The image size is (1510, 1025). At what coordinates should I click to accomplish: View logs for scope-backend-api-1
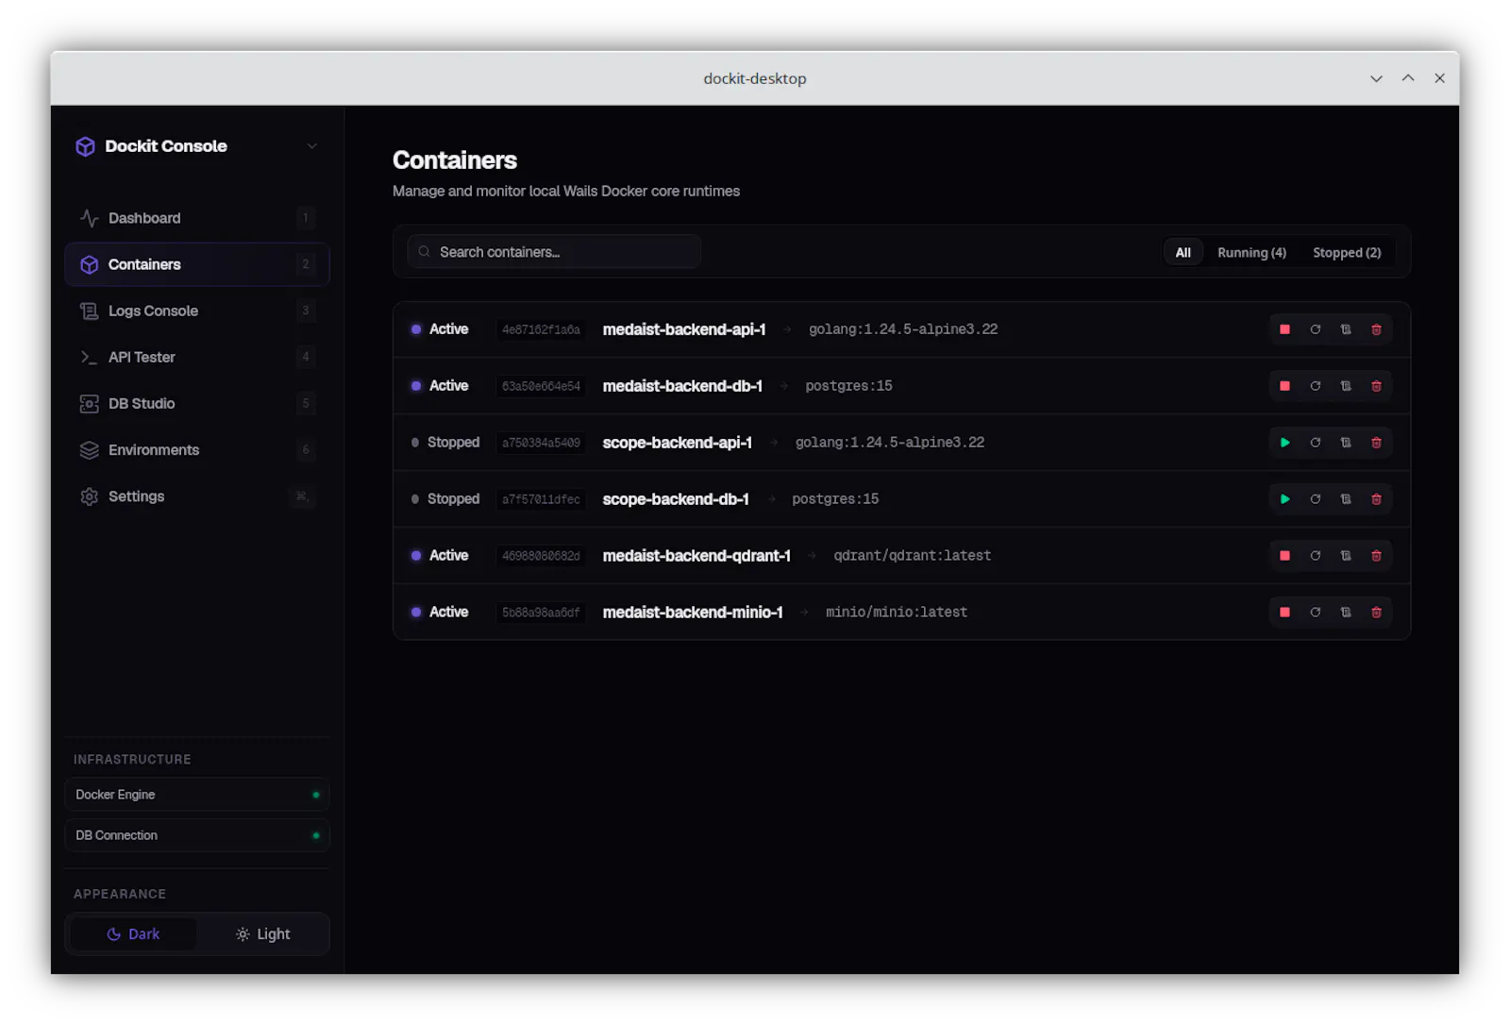click(x=1346, y=443)
